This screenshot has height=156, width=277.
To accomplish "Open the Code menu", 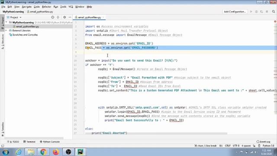I will click(36, 7).
